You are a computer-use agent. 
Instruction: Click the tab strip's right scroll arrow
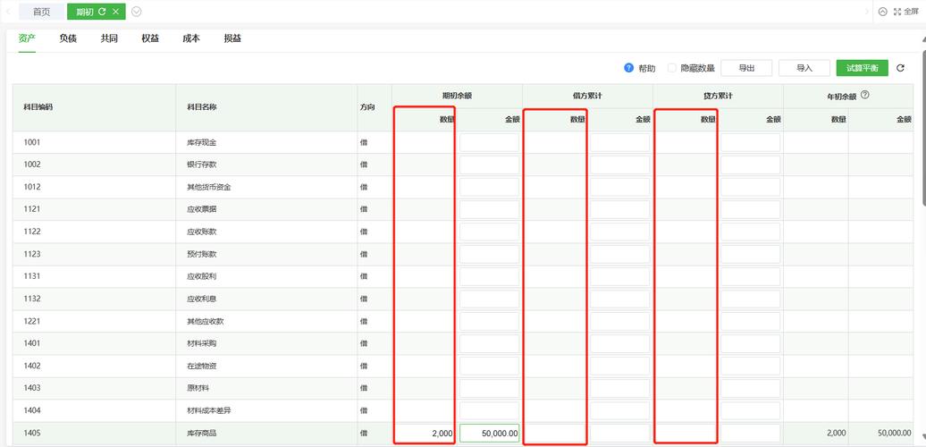[866, 12]
